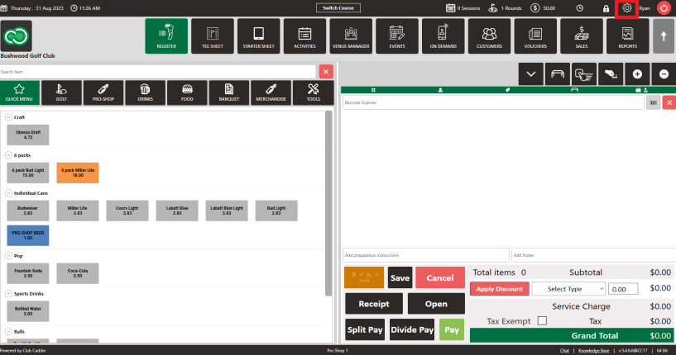Click the Add Notes field
This screenshot has height=355, width=676.
tap(593, 255)
